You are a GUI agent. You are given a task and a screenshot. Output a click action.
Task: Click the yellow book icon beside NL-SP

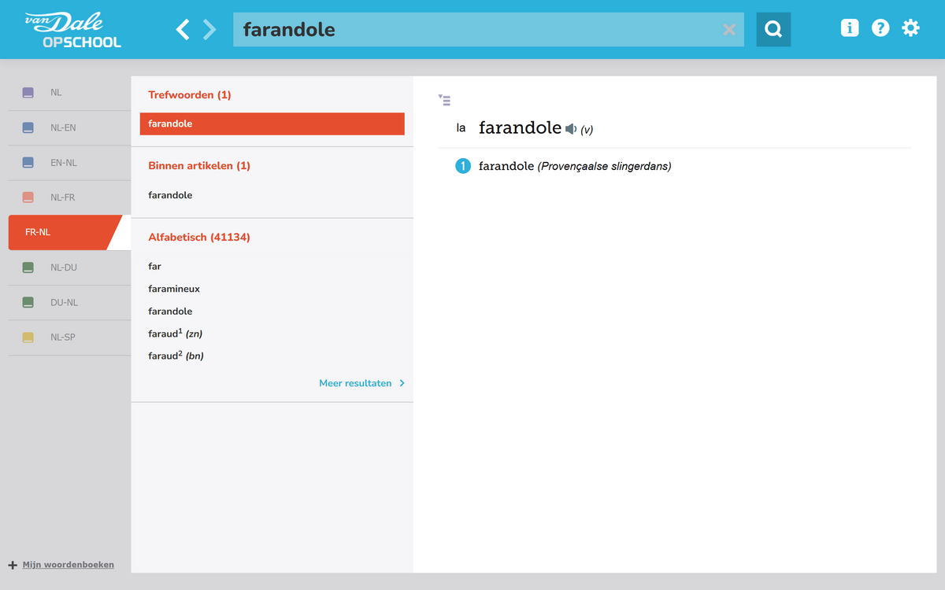click(28, 337)
